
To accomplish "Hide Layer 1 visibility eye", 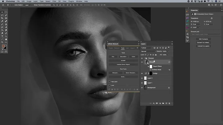I will pyautogui.click(x=142, y=83).
